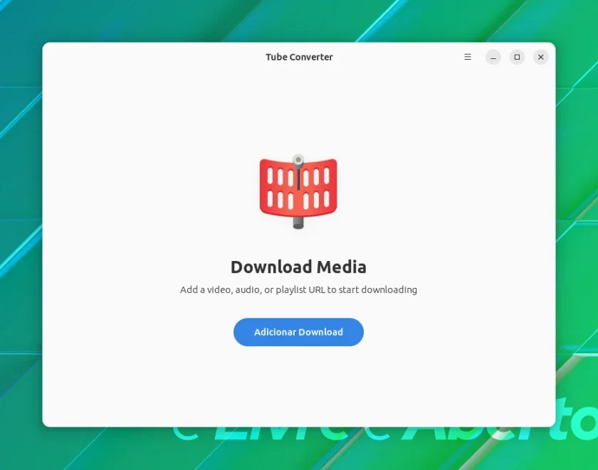598x470 pixels.
Task: Click the words "Add a video" in subtitle
Action: click(206, 290)
